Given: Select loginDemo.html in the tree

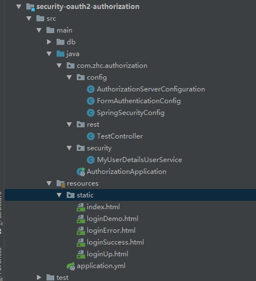Looking at the screenshot, I should (x=113, y=219).
